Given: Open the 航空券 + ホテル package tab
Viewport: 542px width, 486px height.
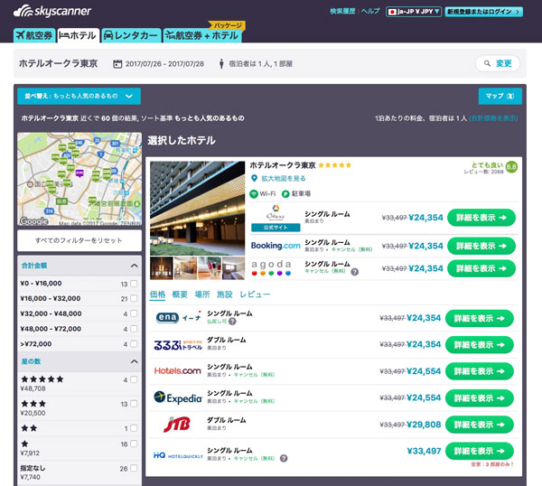Looking at the screenshot, I should [x=202, y=35].
